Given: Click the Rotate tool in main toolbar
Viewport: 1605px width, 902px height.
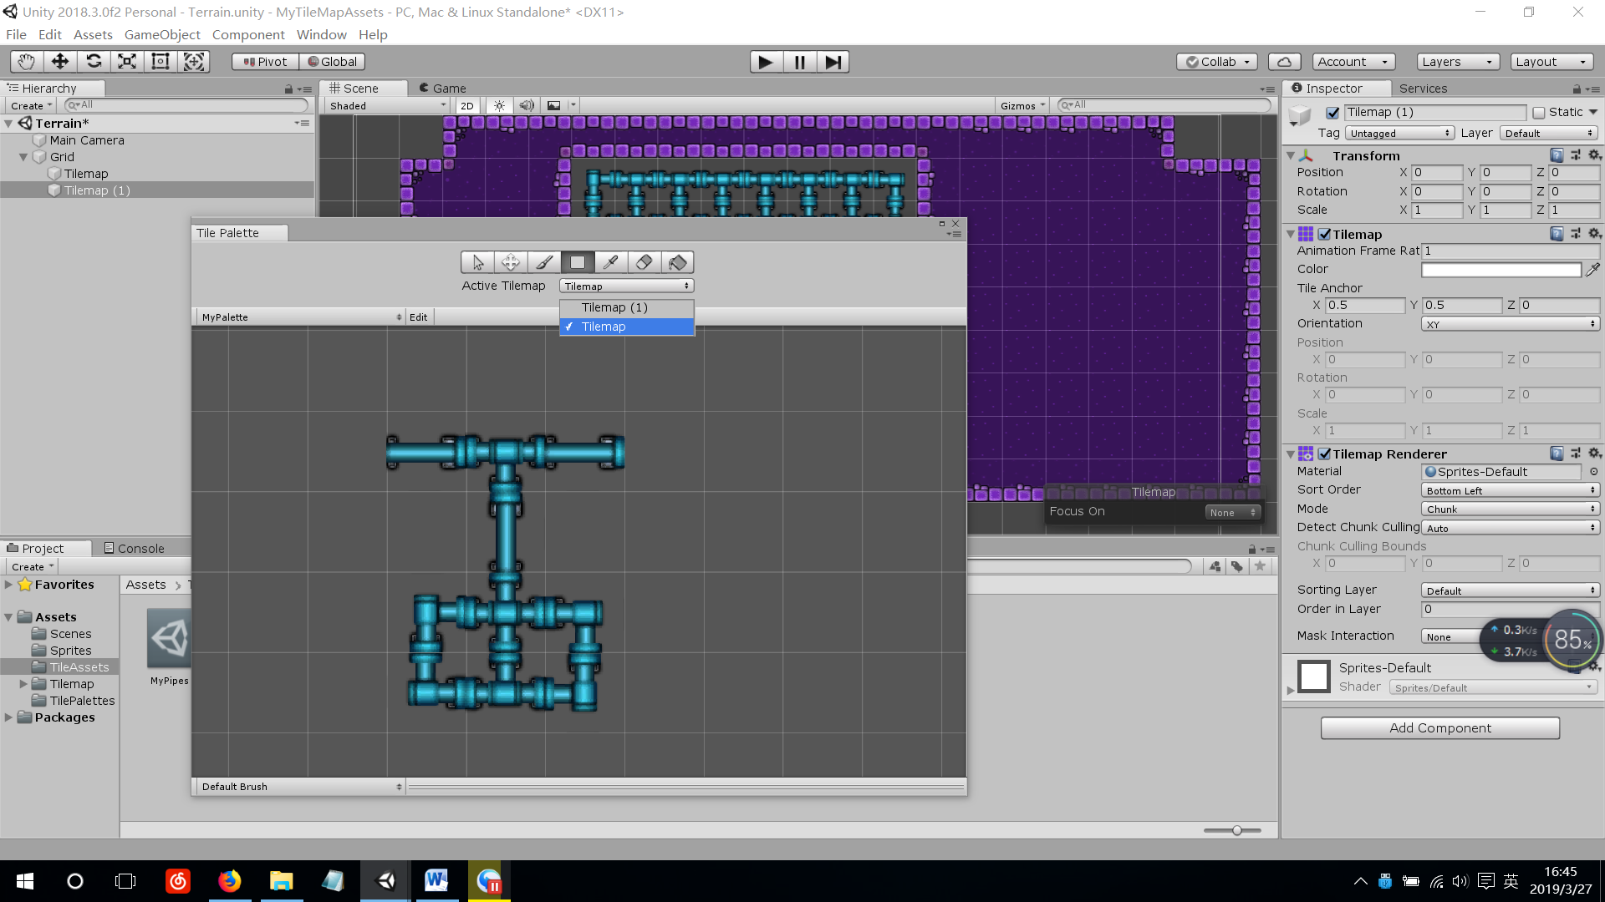Looking at the screenshot, I should (94, 61).
